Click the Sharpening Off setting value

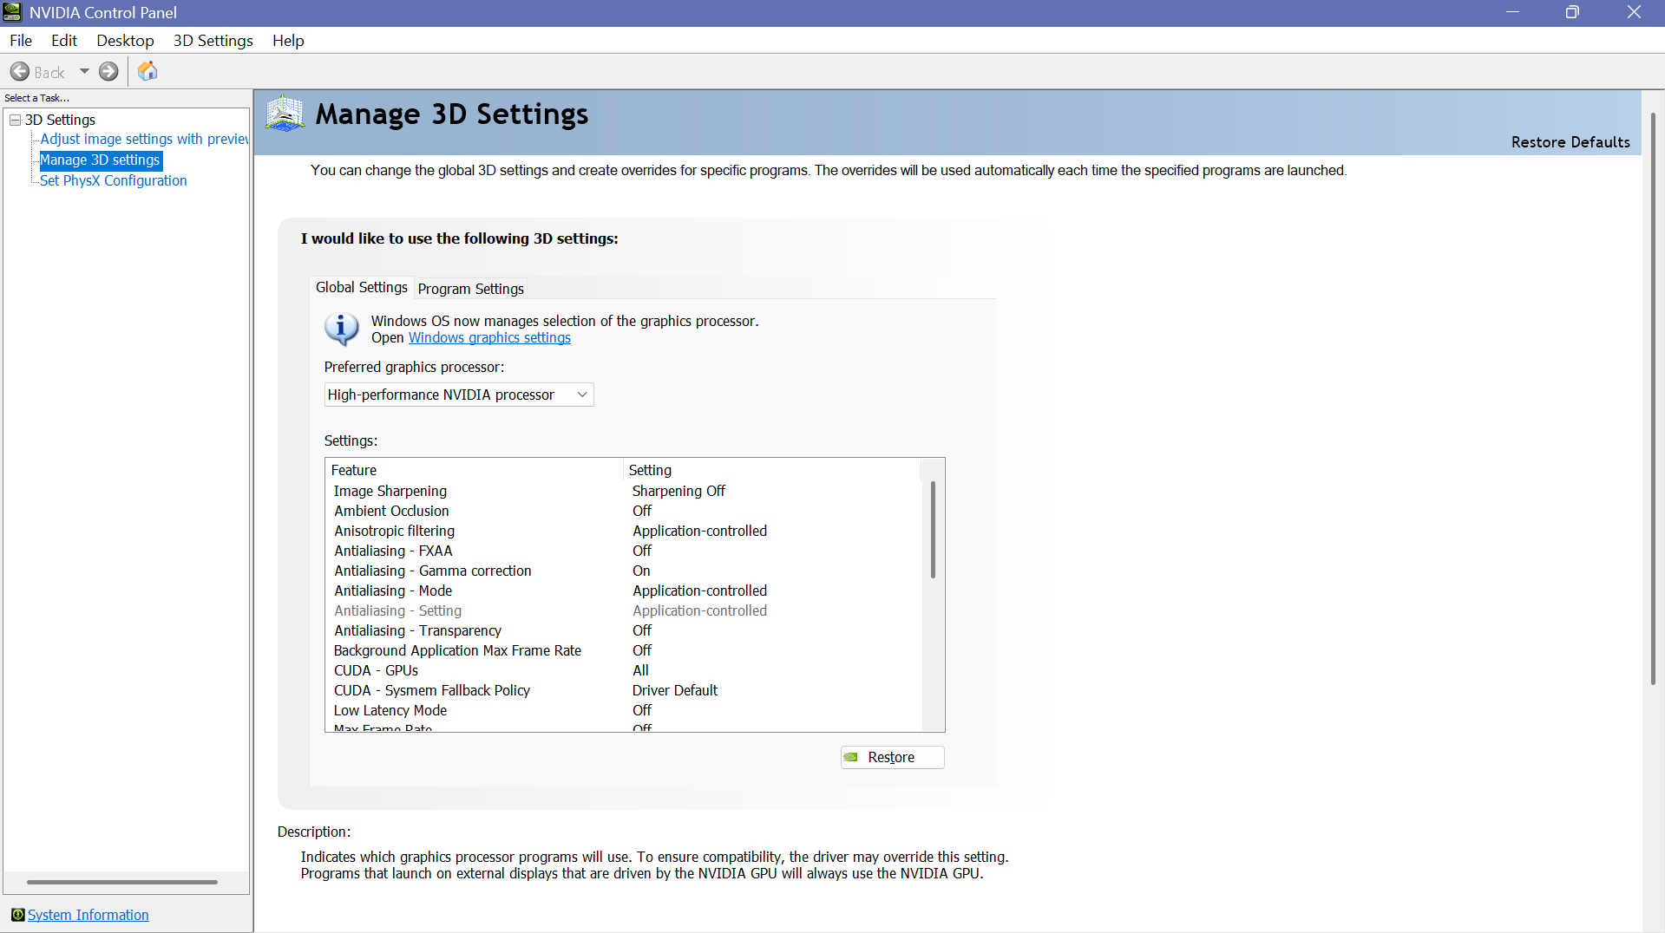click(x=678, y=491)
